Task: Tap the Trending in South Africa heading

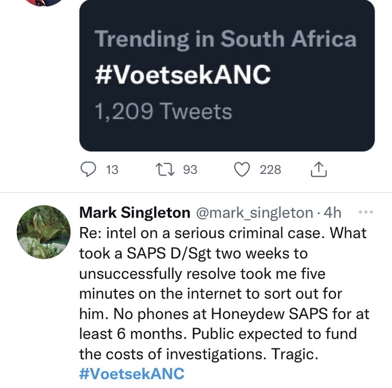Action: [225, 39]
